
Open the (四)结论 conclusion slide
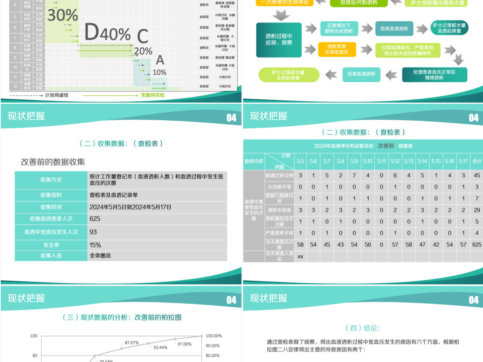click(363, 324)
